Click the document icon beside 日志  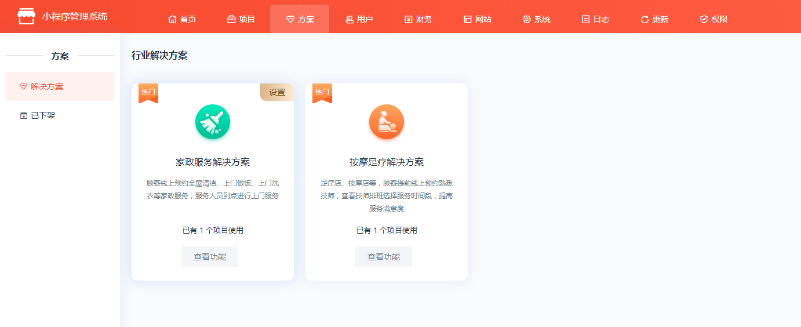click(586, 19)
